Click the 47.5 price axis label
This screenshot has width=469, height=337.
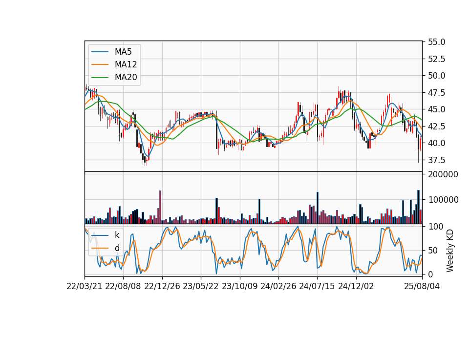[436, 93]
